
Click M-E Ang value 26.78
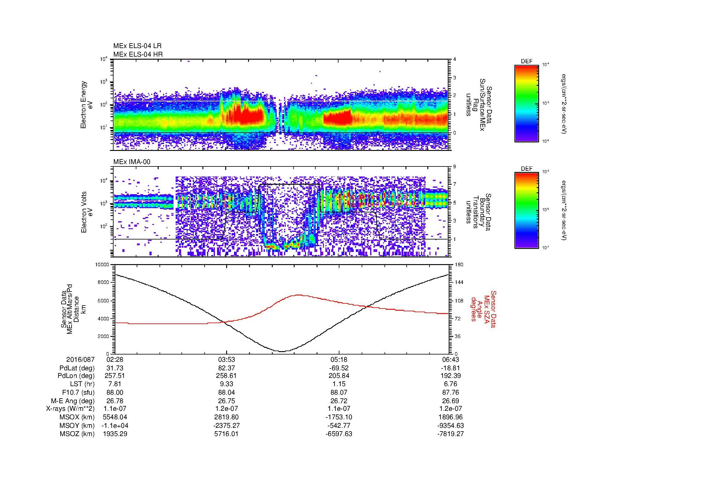tap(115, 401)
